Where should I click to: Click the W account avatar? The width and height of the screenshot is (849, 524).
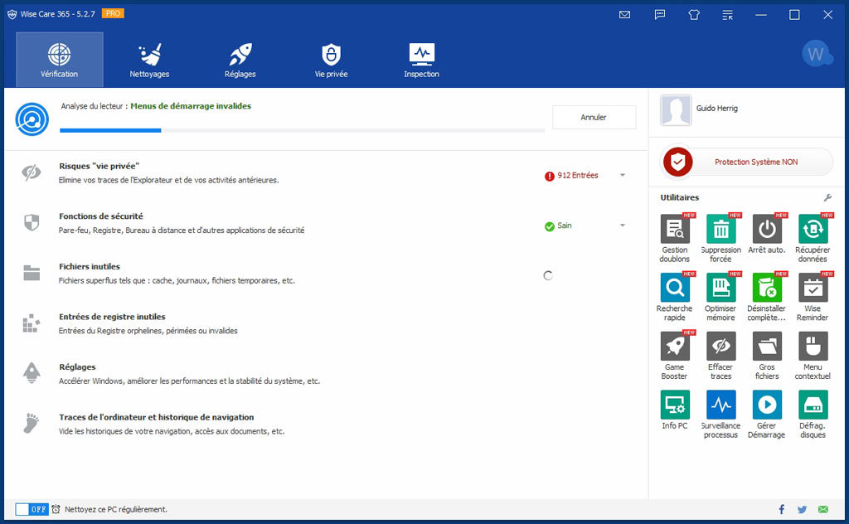tap(817, 54)
